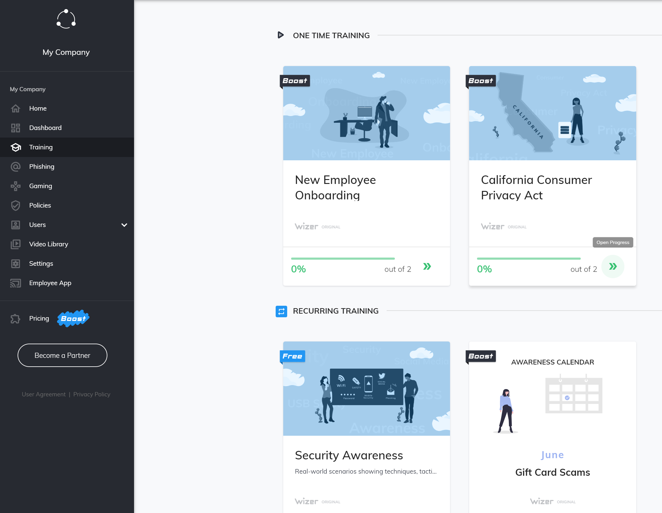Open the Phishing section

click(42, 167)
